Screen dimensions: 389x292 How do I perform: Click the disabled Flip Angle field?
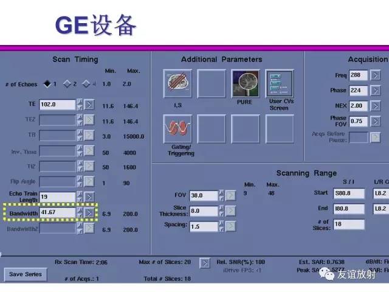(x=57, y=181)
